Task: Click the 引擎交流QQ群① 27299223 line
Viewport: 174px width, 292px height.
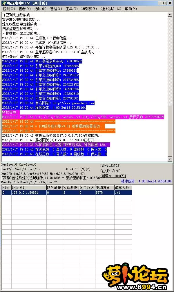Action: (x=39, y=70)
